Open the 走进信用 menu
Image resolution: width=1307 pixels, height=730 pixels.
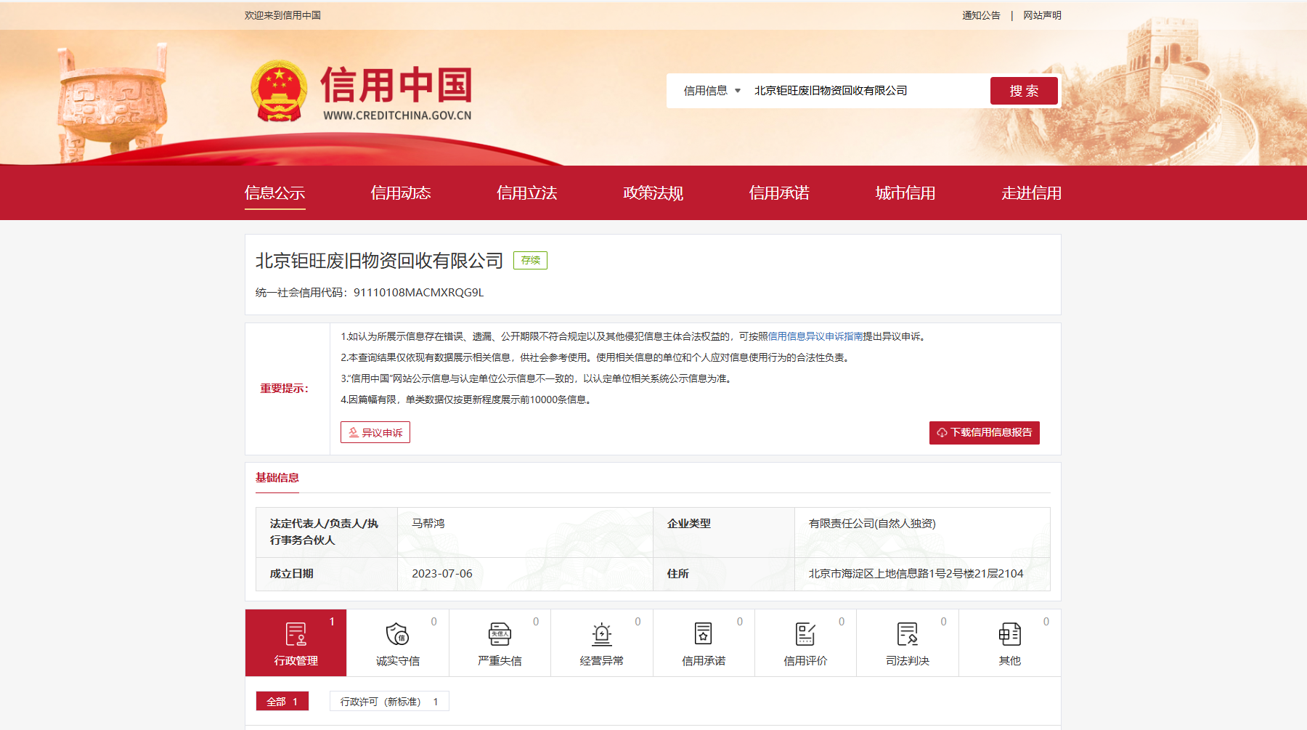click(1032, 193)
